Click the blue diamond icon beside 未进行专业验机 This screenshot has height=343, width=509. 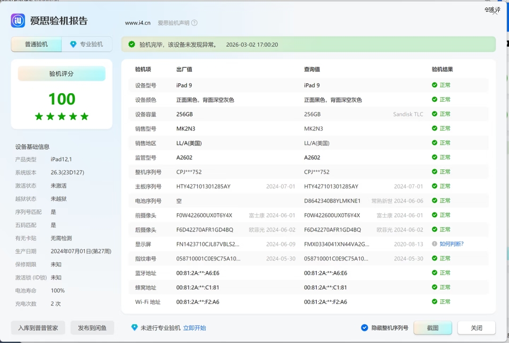coord(134,327)
